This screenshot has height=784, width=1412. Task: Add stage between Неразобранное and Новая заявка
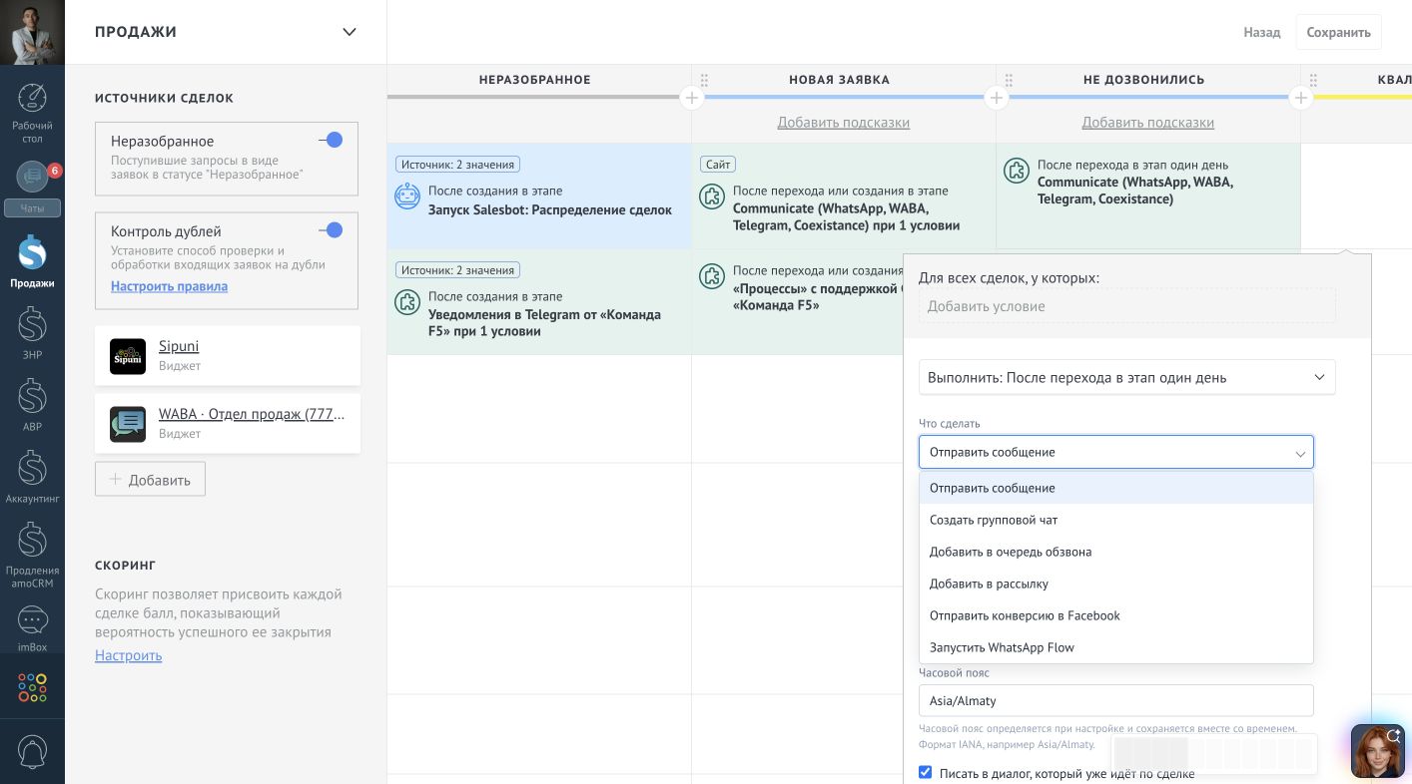tap(691, 98)
